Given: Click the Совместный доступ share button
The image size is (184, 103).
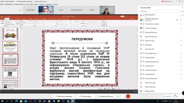Looking at the screenshot, I should coord(106,96).
